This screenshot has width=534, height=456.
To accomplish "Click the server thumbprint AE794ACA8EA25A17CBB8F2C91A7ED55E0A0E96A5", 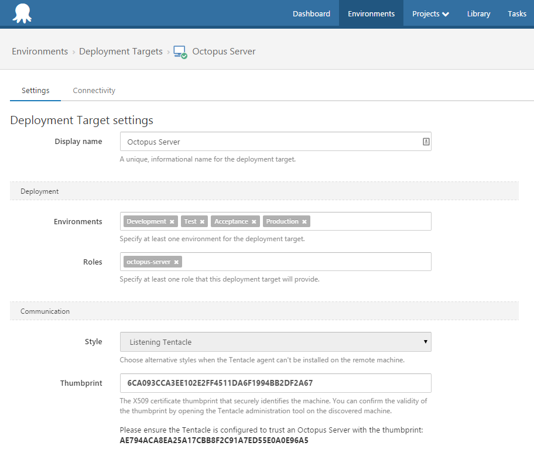I will coord(214,440).
